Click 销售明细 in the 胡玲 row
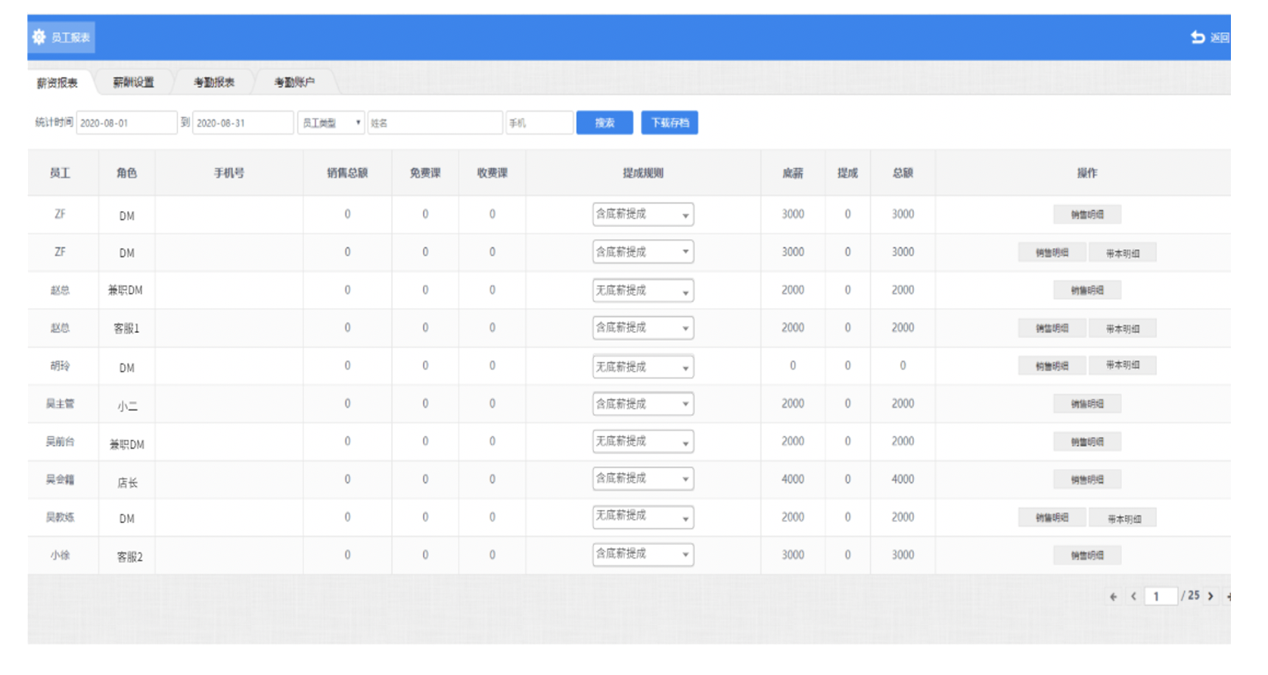The height and width of the screenshot is (675, 1268). point(1052,365)
